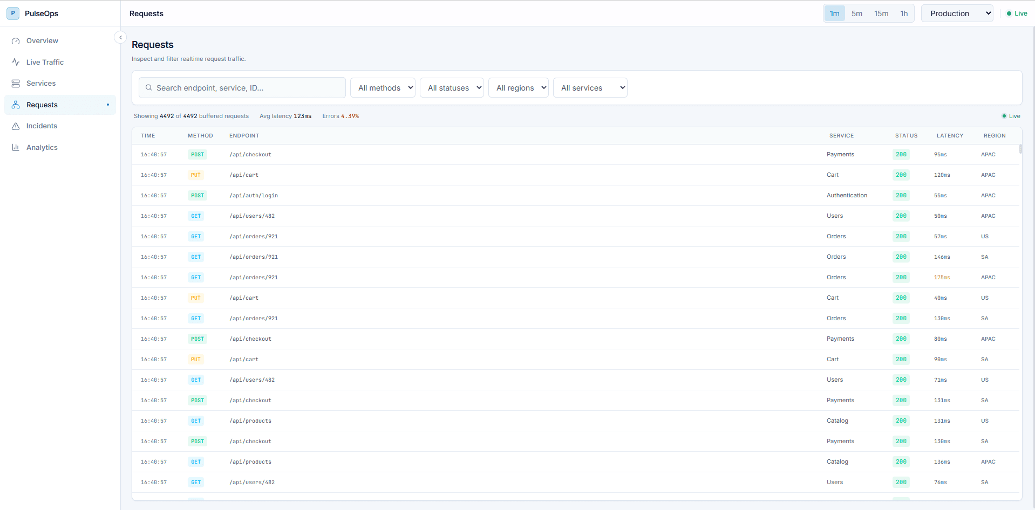The width and height of the screenshot is (1035, 510).
Task: Select the 1m time range
Action: [x=834, y=13]
